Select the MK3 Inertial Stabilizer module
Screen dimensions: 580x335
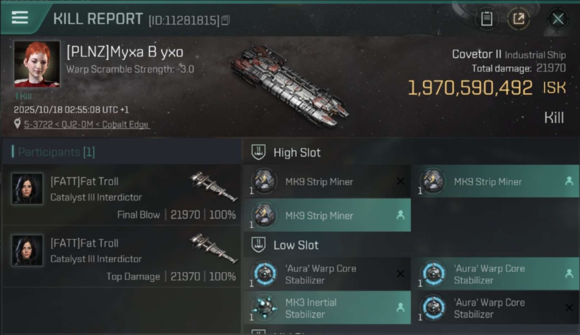point(327,308)
